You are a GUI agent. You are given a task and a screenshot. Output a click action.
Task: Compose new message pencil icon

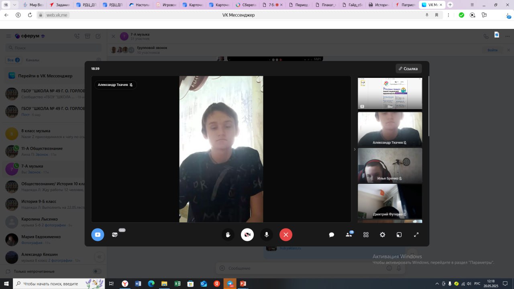[x=98, y=36]
